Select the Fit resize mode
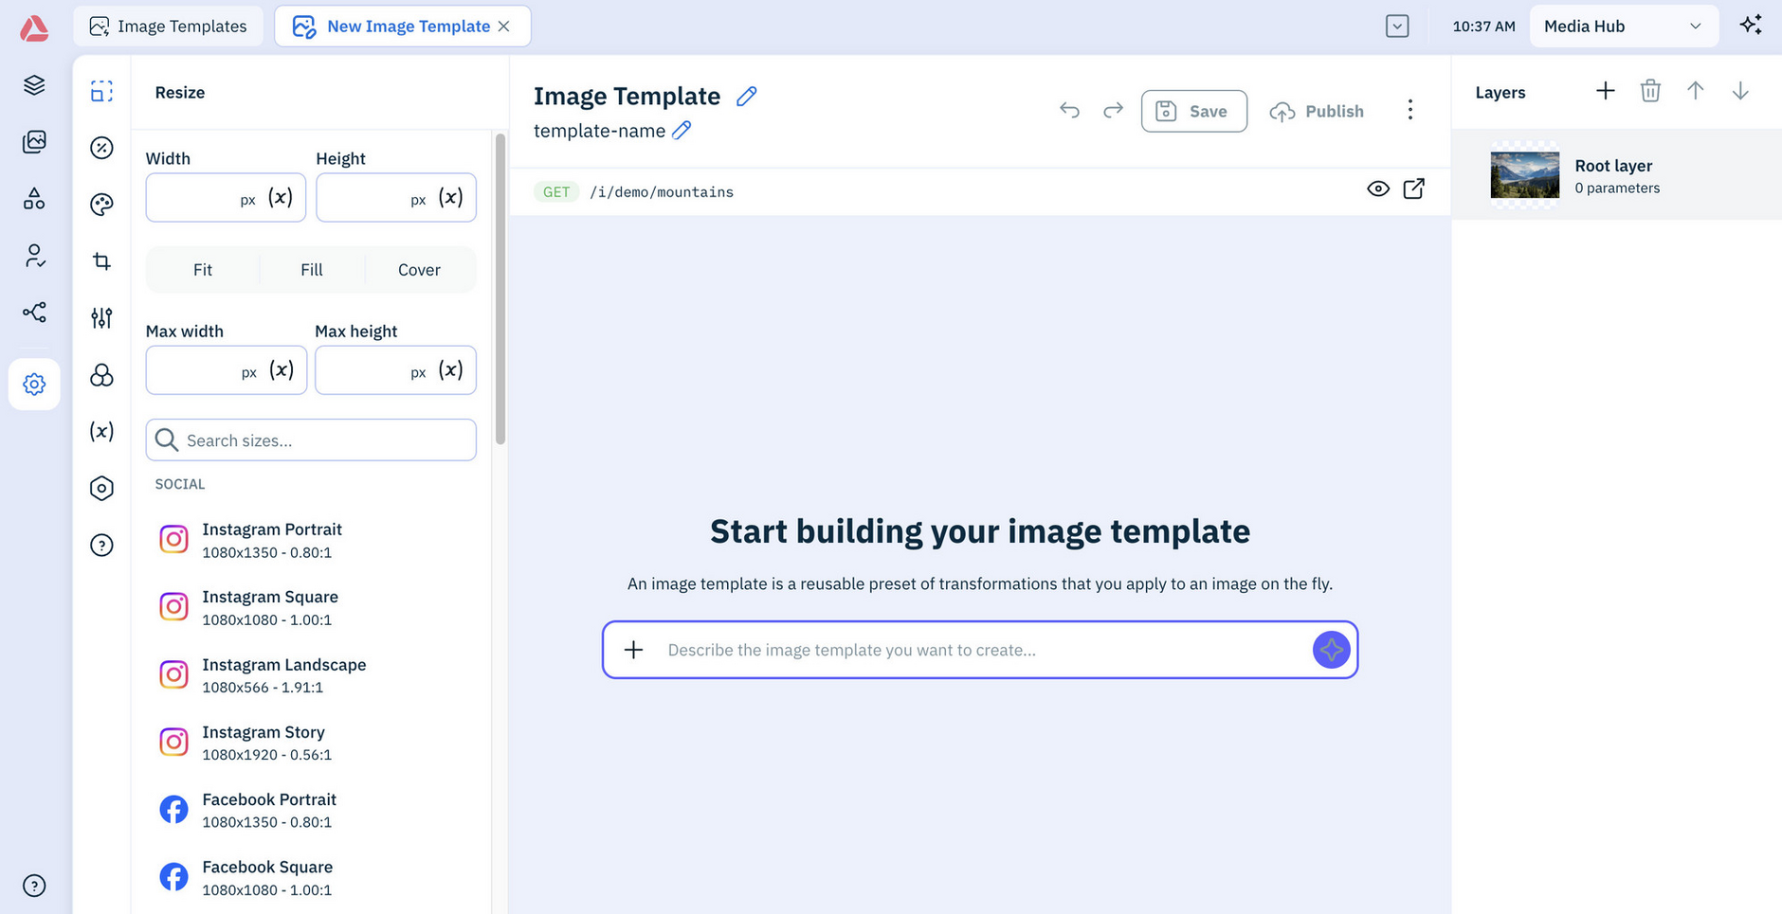The width and height of the screenshot is (1782, 914). 203,270
